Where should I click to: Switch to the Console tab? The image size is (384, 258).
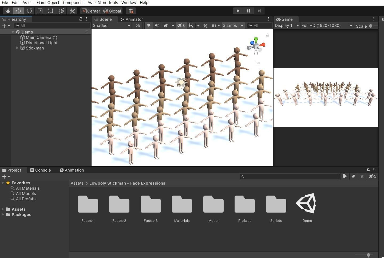(41, 170)
